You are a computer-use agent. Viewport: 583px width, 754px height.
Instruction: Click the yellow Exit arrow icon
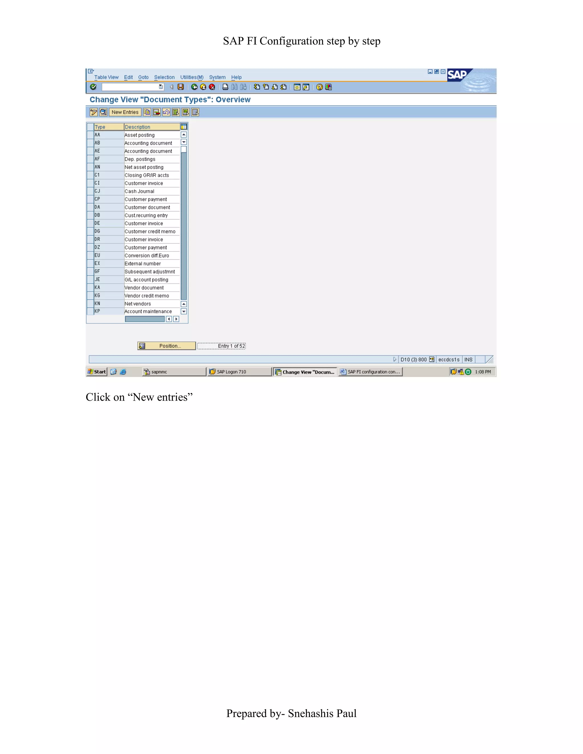pos(203,87)
